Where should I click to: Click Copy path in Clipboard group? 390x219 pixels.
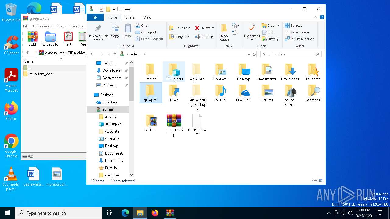tap(146, 32)
